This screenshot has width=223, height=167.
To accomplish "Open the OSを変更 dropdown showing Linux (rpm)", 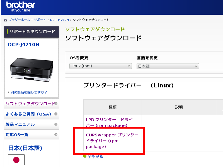I will [100, 66].
